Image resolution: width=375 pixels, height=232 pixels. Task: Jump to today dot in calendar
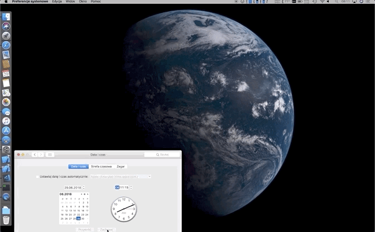click(84, 194)
